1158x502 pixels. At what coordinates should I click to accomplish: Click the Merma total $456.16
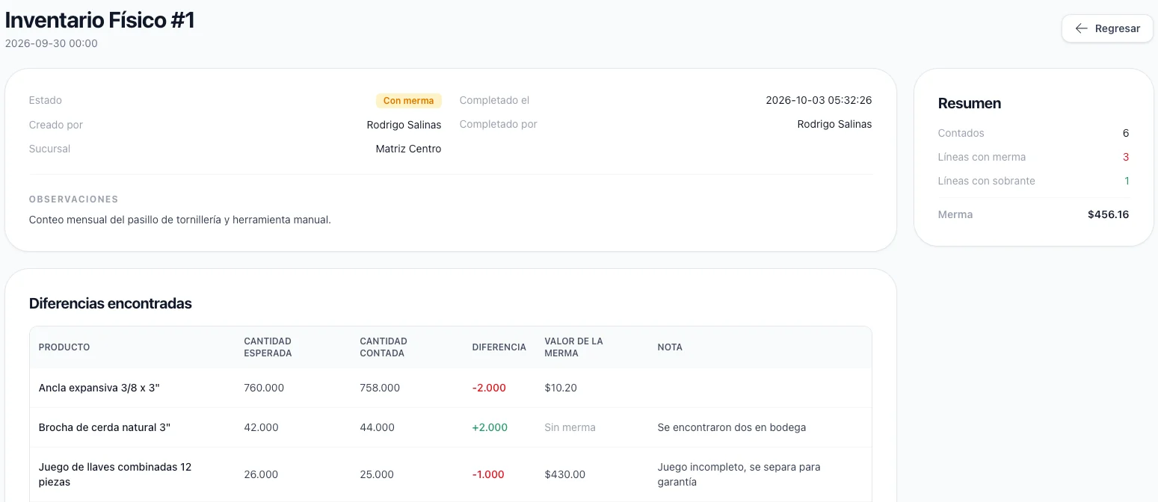[x=1108, y=214]
